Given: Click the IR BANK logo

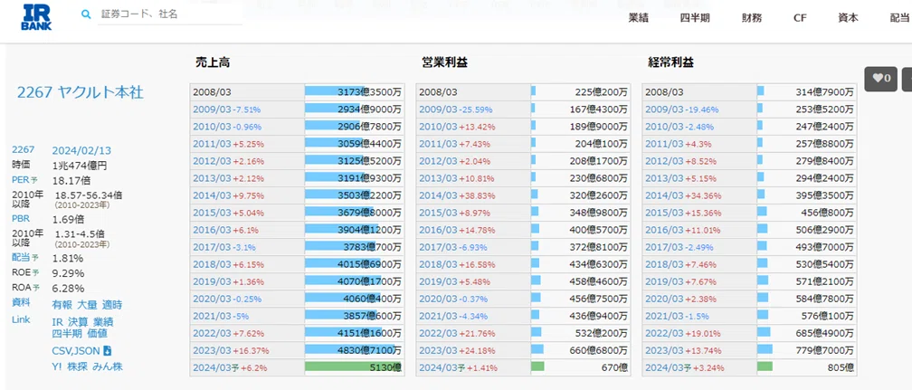Looking at the screenshot, I should click(x=35, y=17).
